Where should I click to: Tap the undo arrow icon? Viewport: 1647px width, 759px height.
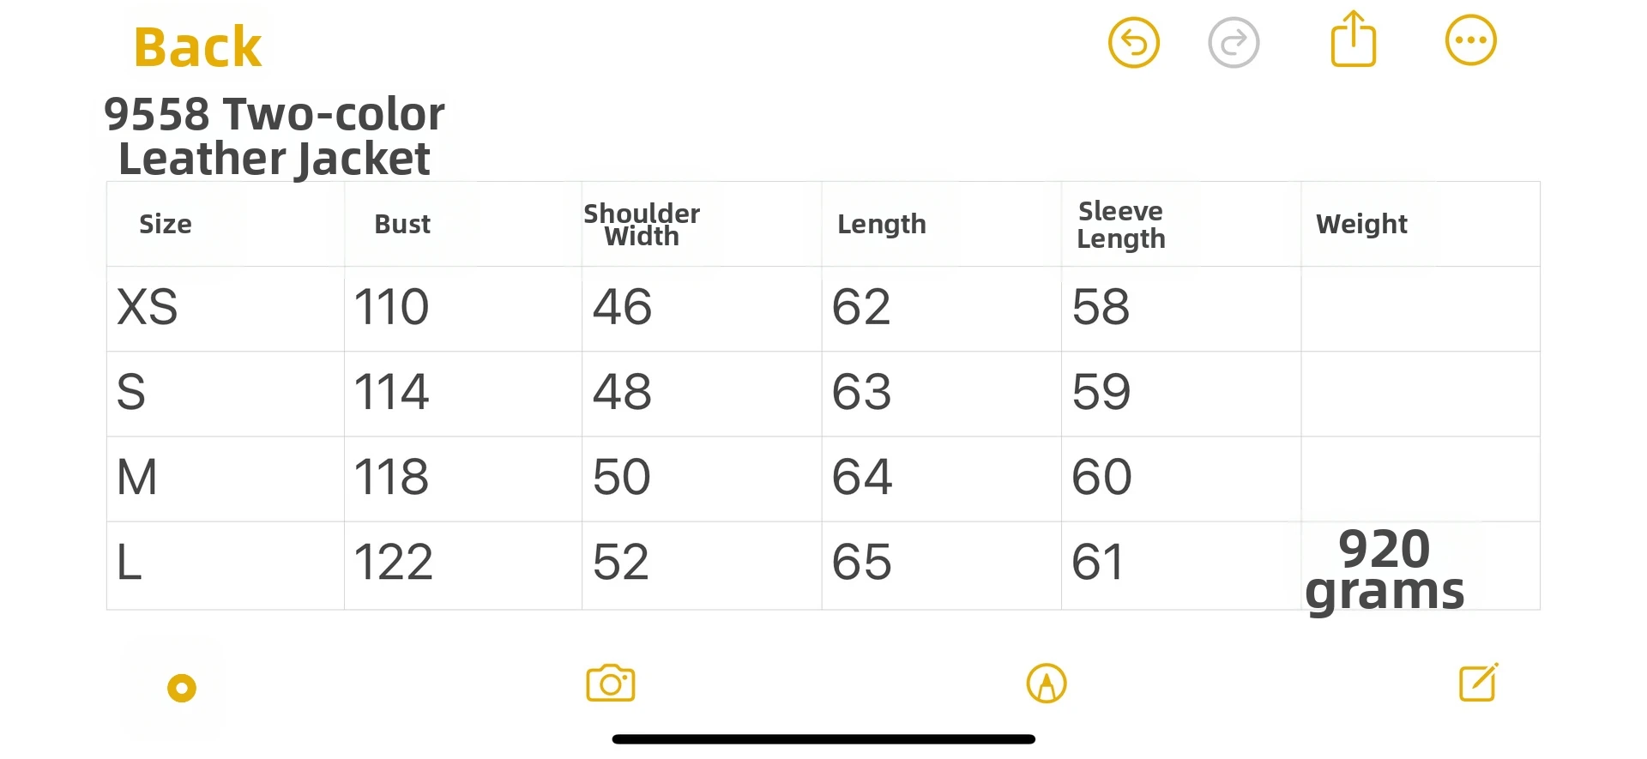tap(1133, 42)
